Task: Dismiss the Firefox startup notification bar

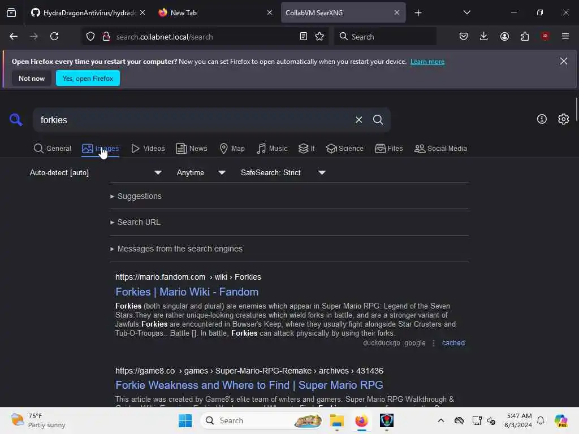Action: click(x=563, y=61)
